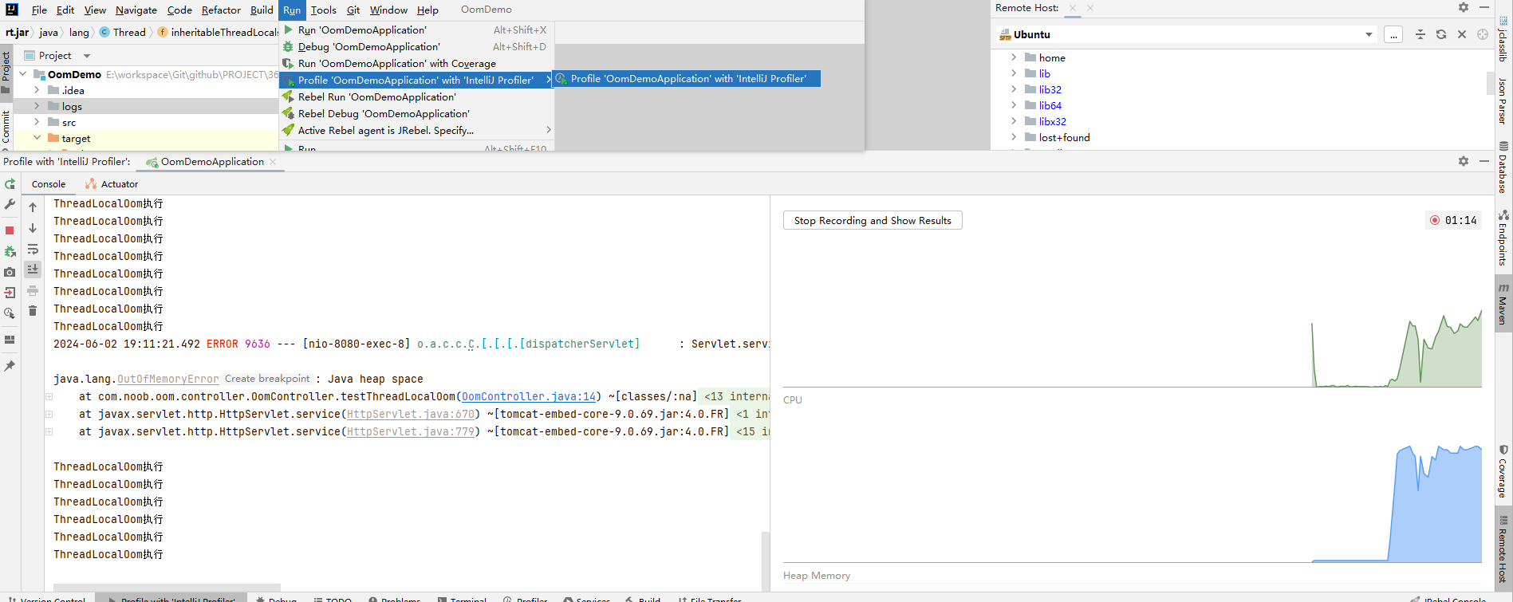1513x602 pixels.
Task: Open Remote Host panel gear options
Action: coord(1464,7)
